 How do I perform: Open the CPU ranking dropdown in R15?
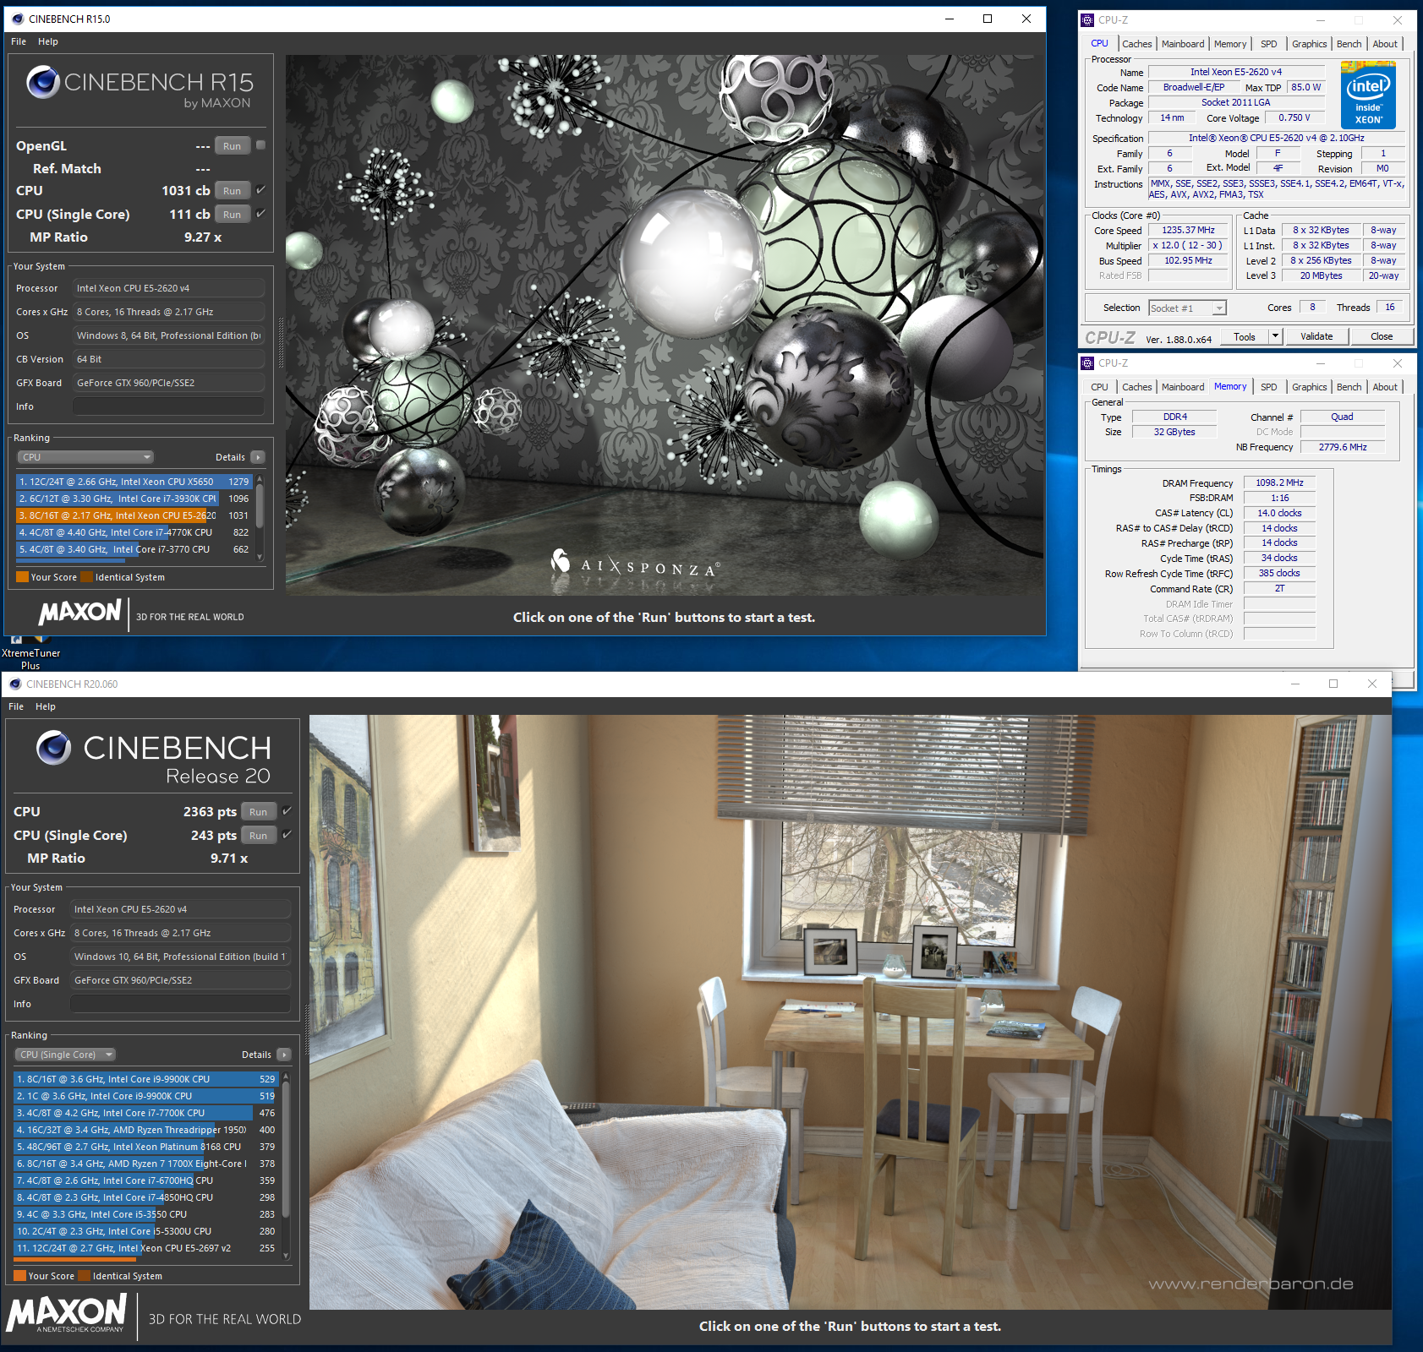[x=85, y=457]
